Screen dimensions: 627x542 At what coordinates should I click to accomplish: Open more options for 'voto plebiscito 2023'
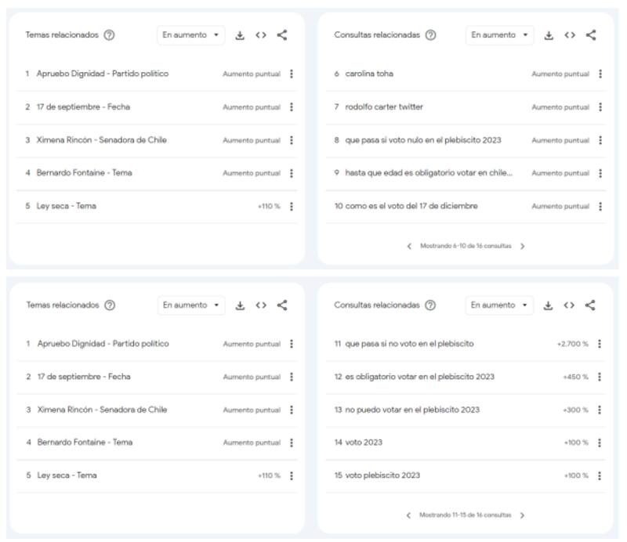[x=600, y=475]
